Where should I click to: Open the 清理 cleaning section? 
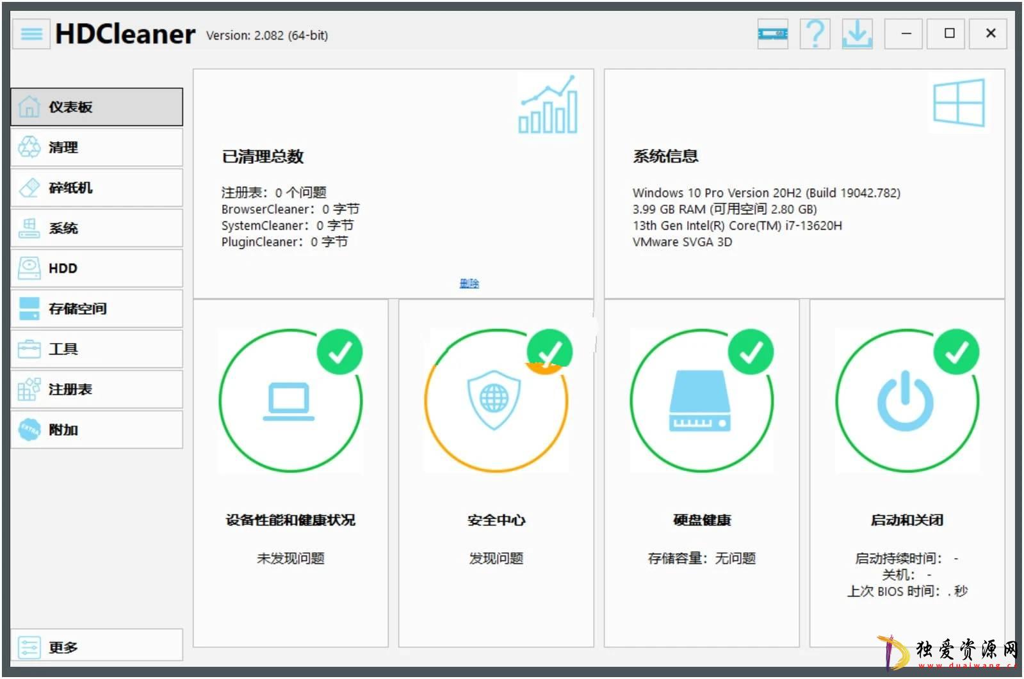[x=97, y=147]
